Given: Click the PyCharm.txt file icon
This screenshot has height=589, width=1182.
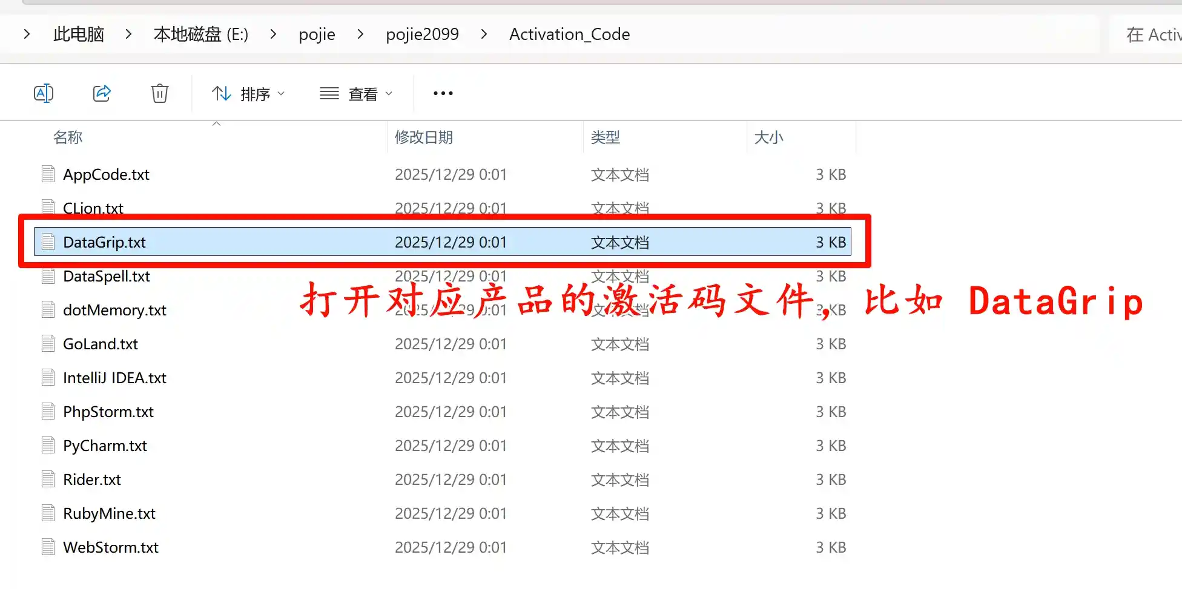Looking at the screenshot, I should (x=48, y=446).
